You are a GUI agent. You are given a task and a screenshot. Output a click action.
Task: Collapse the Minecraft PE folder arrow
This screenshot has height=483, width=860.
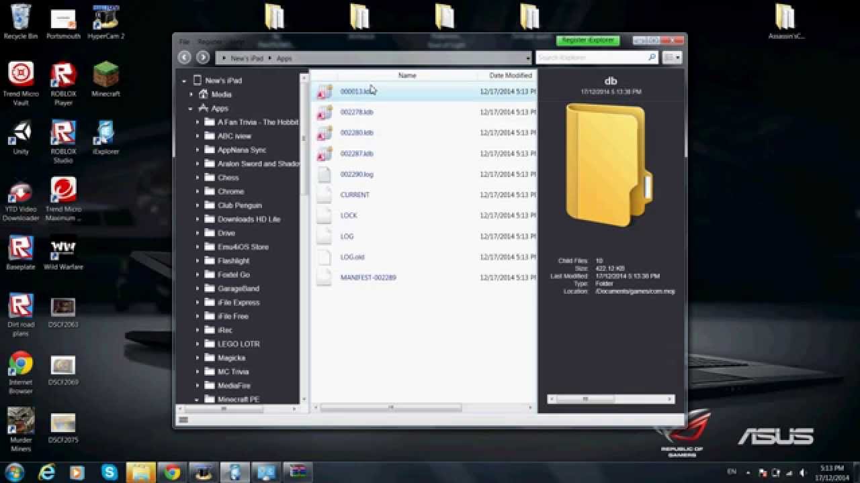(x=198, y=399)
